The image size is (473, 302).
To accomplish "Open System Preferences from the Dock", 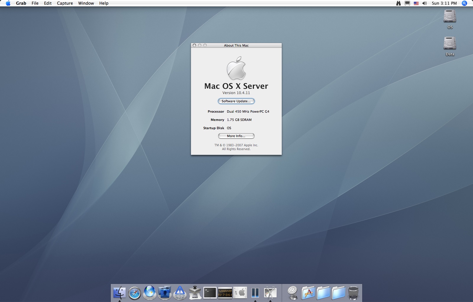I will (240, 293).
